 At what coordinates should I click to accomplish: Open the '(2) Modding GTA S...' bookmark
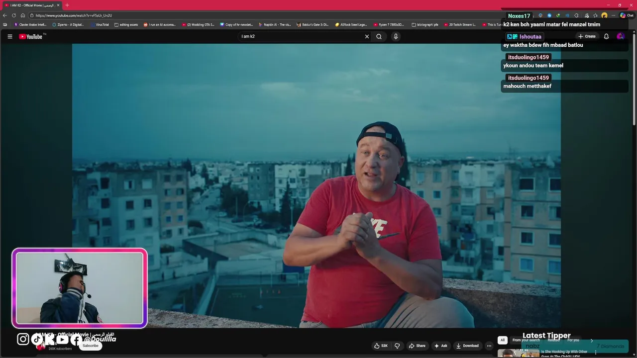click(x=198, y=24)
